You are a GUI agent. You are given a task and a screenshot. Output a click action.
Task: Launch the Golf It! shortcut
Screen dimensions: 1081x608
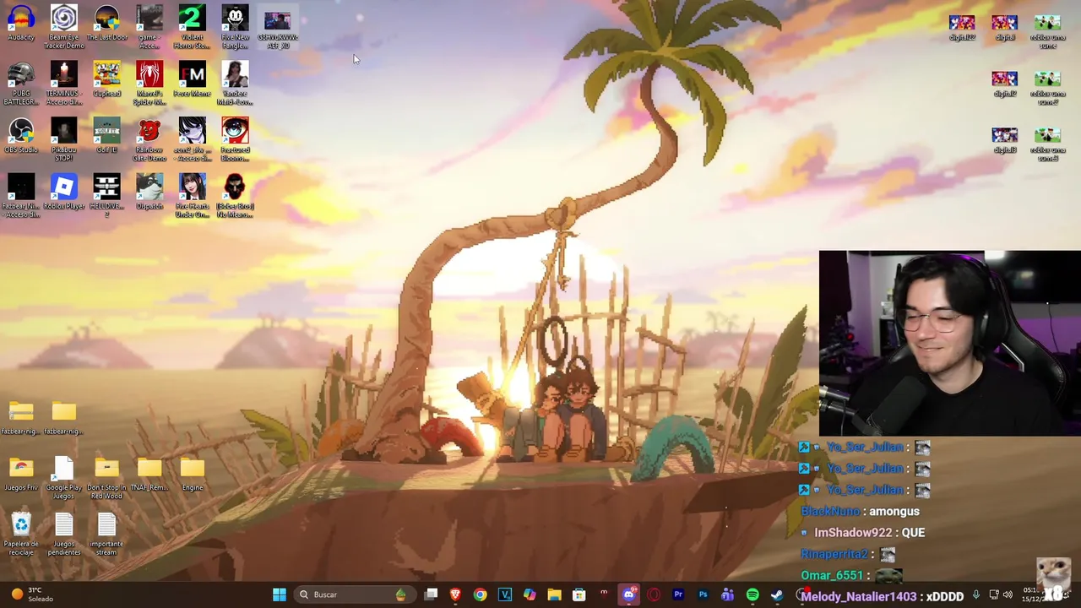point(106,136)
